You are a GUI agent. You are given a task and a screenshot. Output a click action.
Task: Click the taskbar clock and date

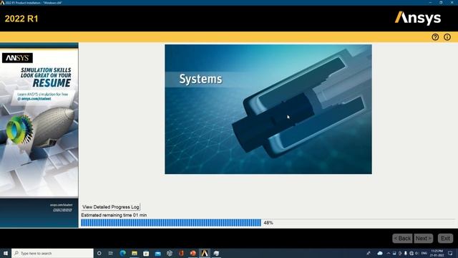click(x=437, y=253)
